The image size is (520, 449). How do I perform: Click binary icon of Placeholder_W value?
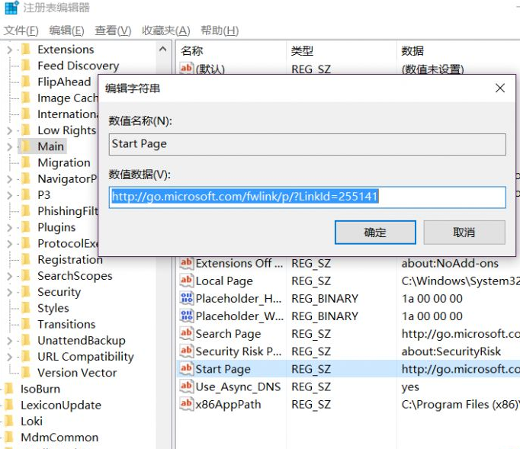186,316
